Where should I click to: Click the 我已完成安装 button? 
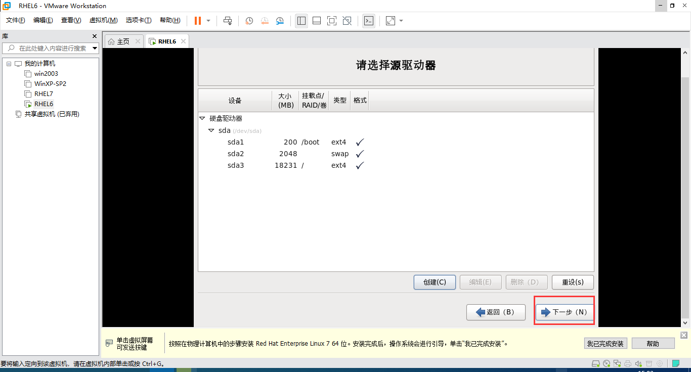[x=606, y=344]
